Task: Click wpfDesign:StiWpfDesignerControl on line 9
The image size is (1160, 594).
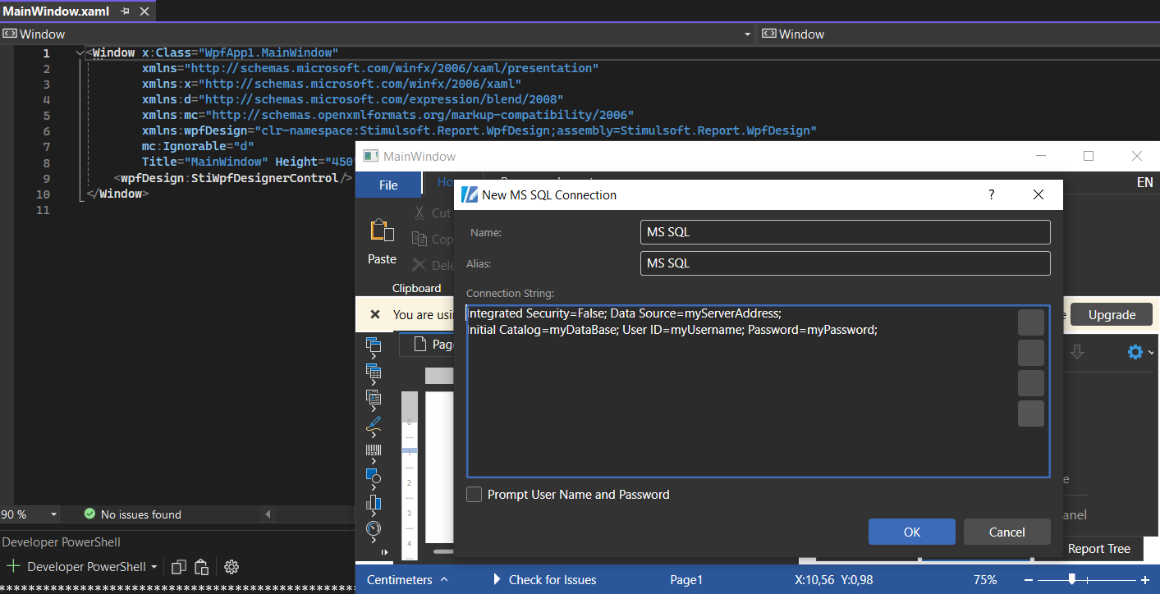Action: click(x=230, y=178)
